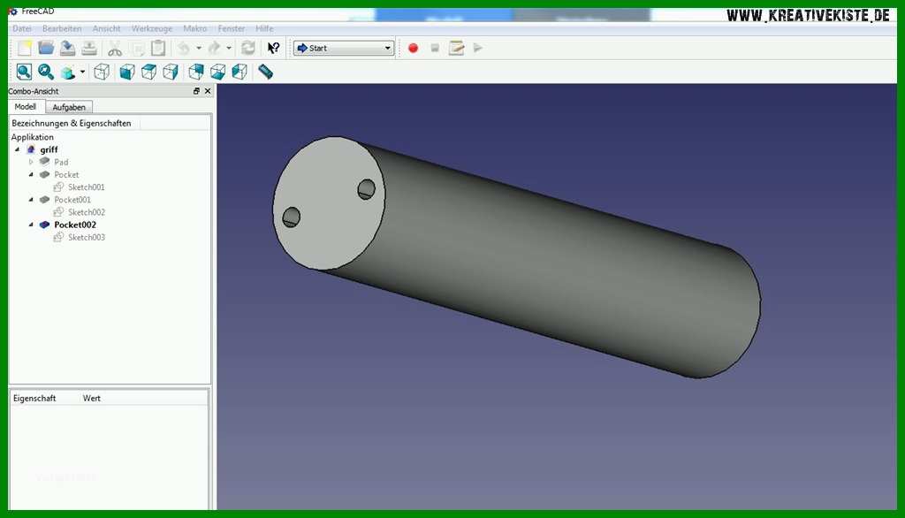Open the Hilfe menu

[x=264, y=28]
